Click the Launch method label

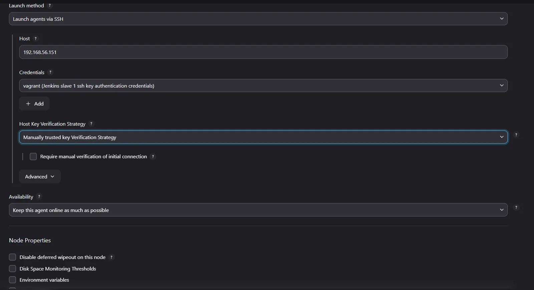[26, 5]
